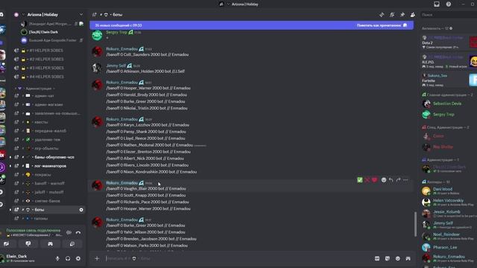
Task: Open the лог-махинаторов channel
Action: 48,166
